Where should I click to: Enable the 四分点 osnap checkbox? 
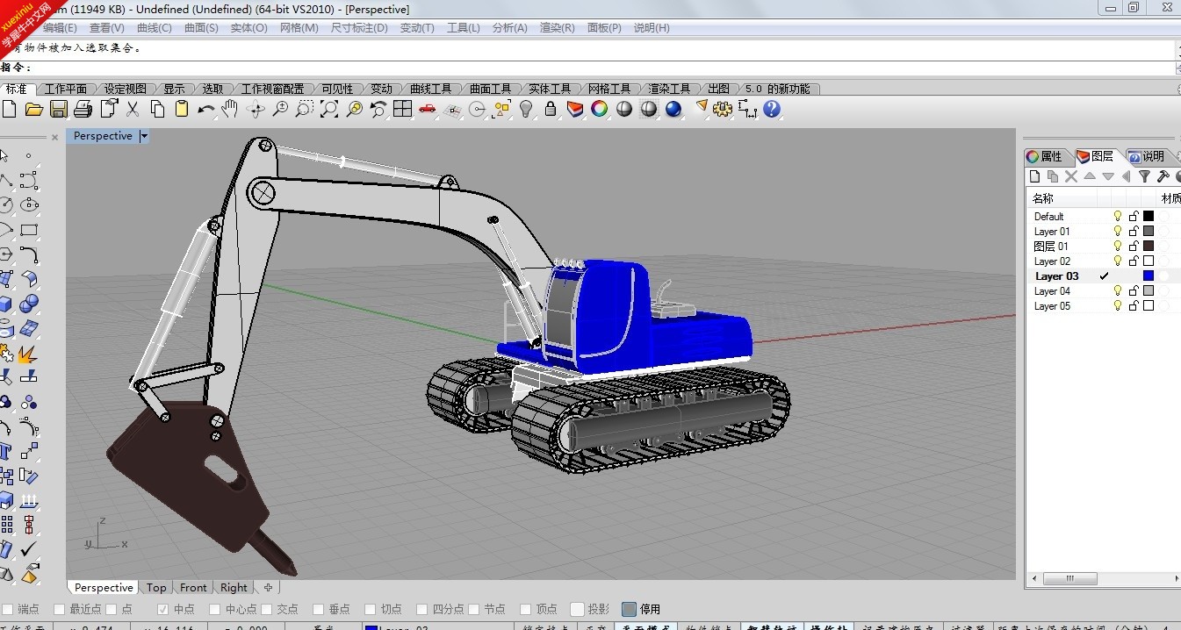[x=422, y=609]
